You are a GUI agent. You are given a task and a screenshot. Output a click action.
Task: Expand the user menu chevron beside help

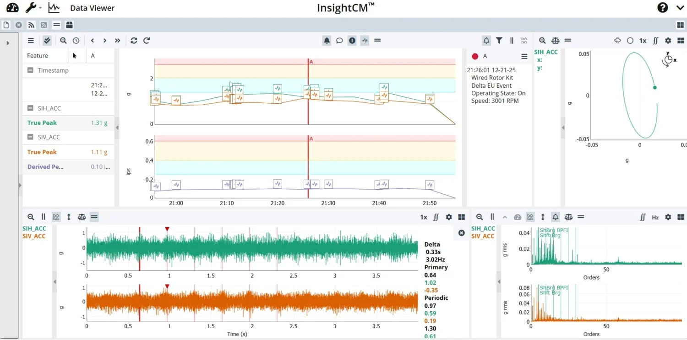point(680,8)
